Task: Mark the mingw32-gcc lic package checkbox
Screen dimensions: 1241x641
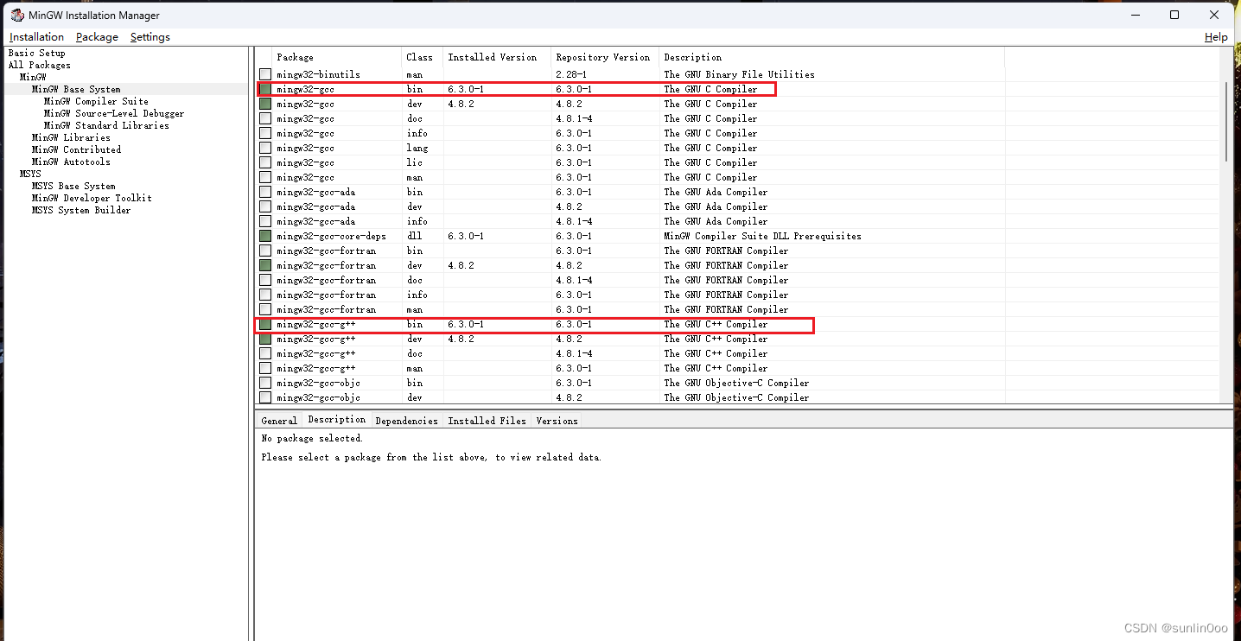Action: pos(265,162)
